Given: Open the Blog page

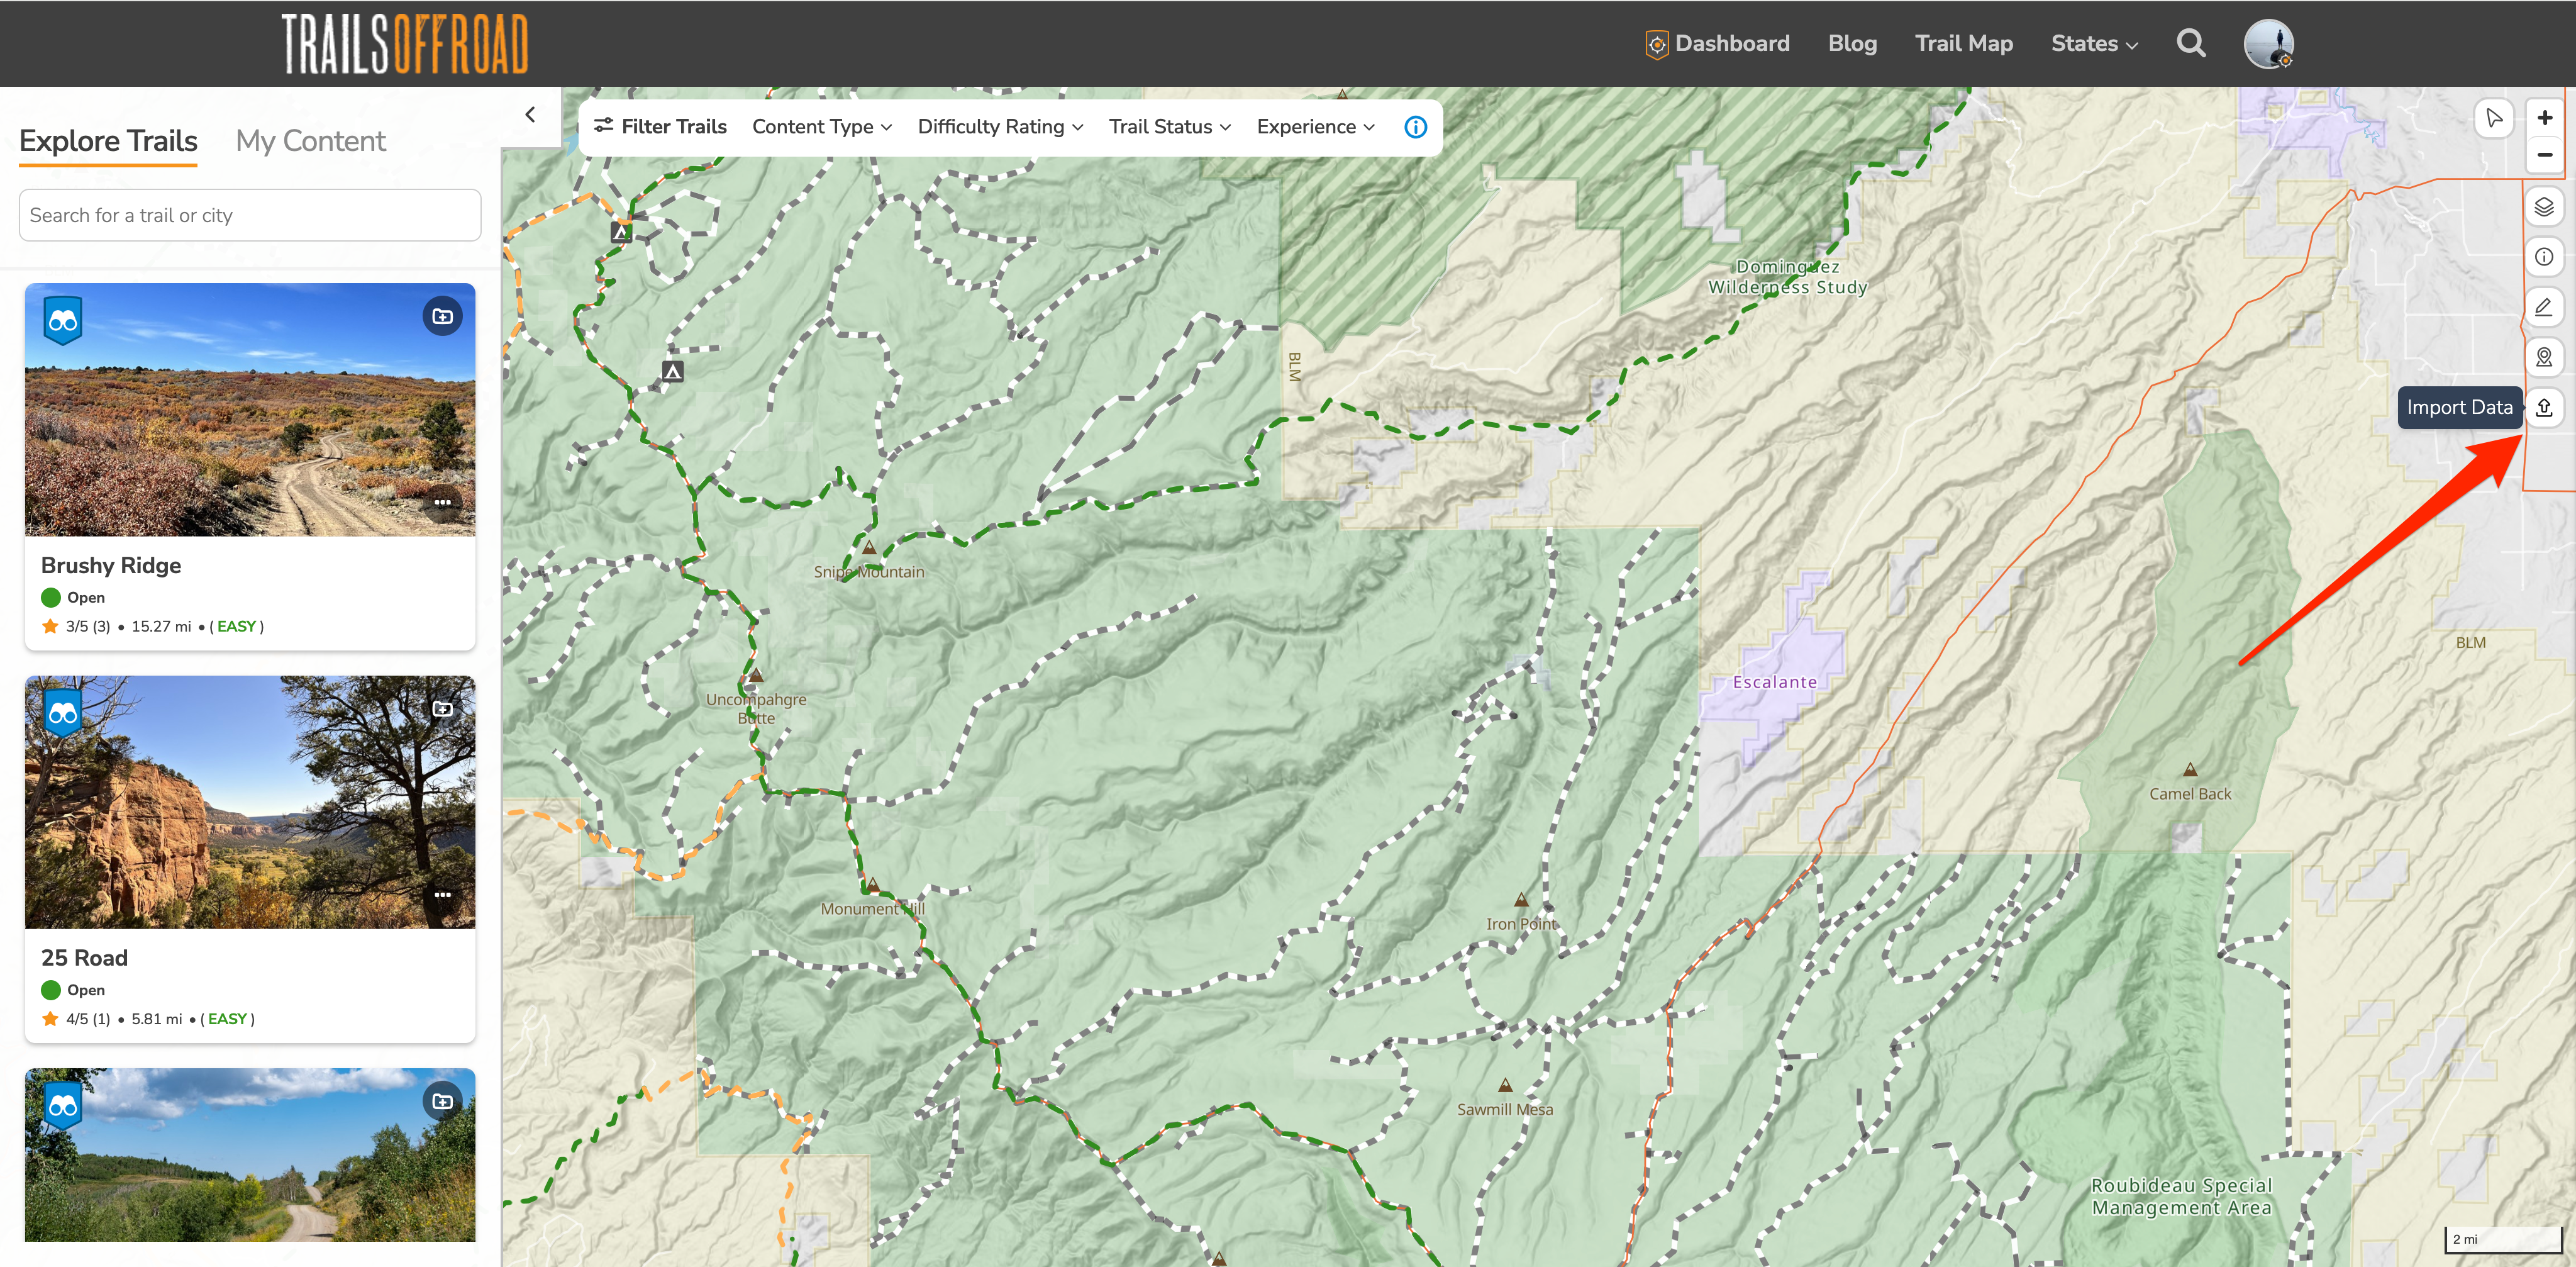Looking at the screenshot, I should click(1852, 44).
